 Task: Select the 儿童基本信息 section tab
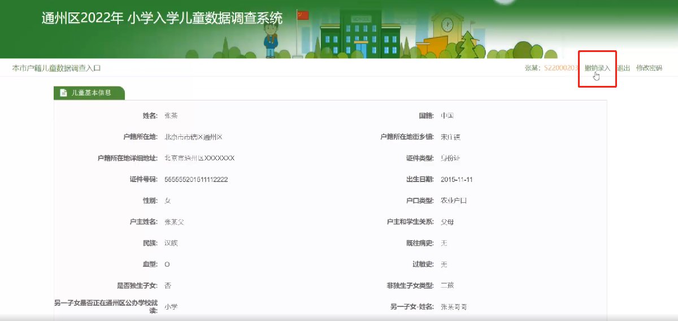tap(89, 93)
